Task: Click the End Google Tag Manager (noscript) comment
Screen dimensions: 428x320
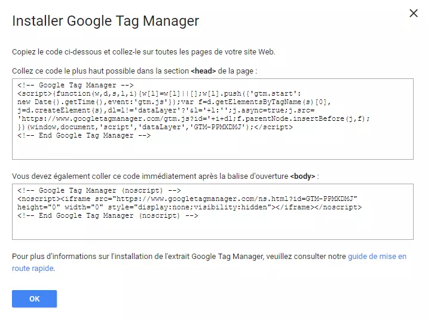Action: click(x=108, y=216)
